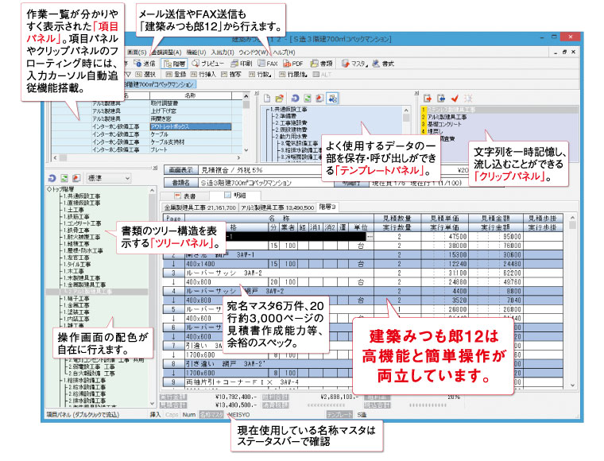
Task: Click the 複写 copy function button
Action: click(231, 75)
